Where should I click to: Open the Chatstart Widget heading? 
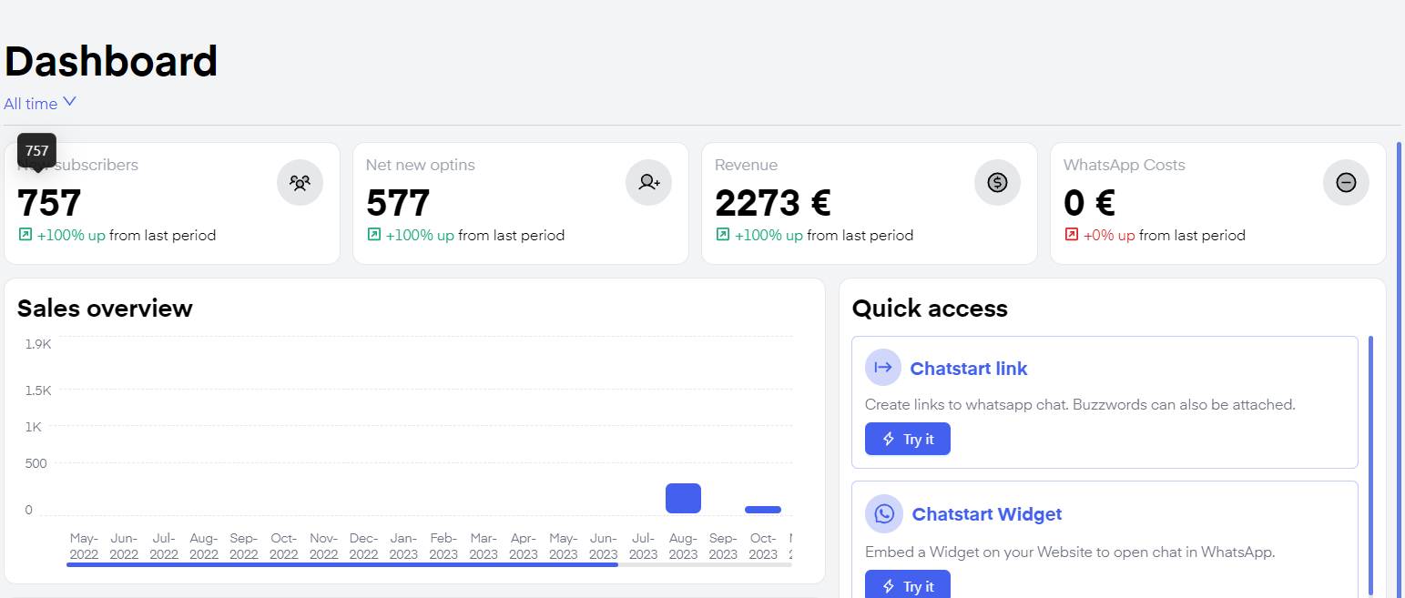986,514
